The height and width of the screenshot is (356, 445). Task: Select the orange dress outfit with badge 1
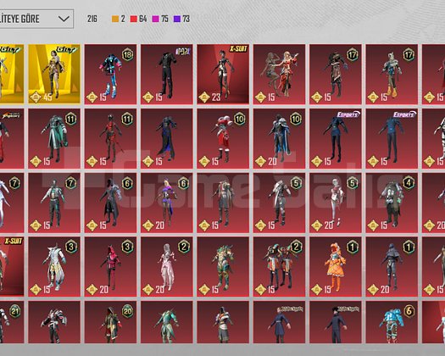point(336,267)
